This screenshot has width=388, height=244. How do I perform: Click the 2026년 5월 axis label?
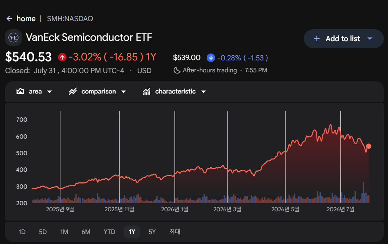(285, 209)
